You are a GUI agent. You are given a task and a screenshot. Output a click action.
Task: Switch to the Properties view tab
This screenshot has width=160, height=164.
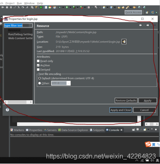coord(34,130)
